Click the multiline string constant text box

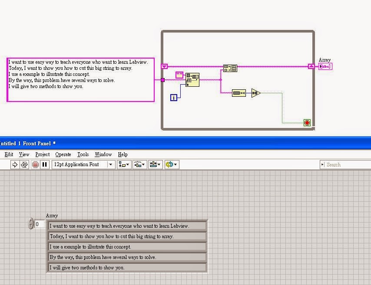pos(81,80)
